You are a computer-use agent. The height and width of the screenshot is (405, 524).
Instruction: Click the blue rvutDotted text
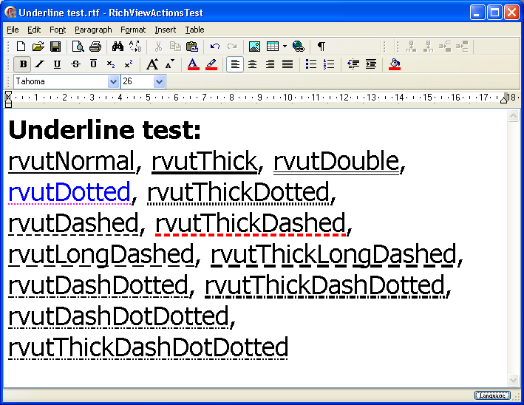[x=69, y=192]
